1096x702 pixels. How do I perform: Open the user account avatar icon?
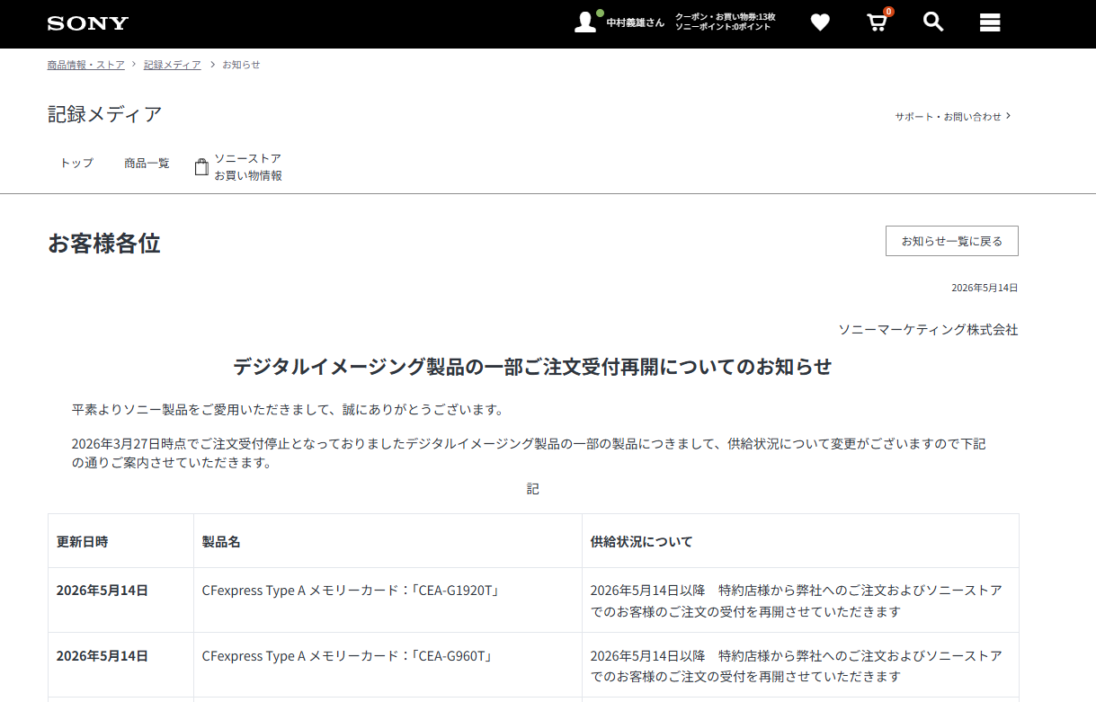point(585,22)
